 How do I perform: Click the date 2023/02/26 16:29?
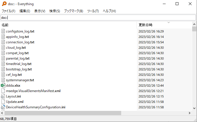151,31
